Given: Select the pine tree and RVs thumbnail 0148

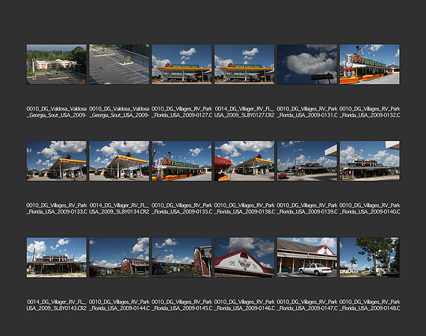Looking at the screenshot, I should (370, 258).
